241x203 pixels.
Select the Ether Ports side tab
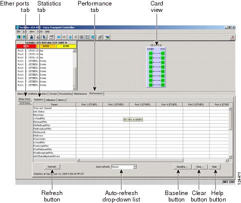[x=24, y=99]
